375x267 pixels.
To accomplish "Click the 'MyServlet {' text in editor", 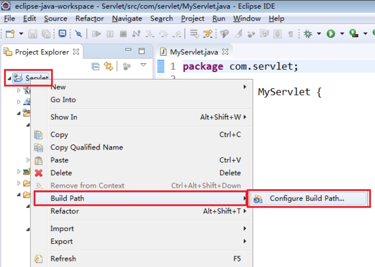I will tap(290, 92).
